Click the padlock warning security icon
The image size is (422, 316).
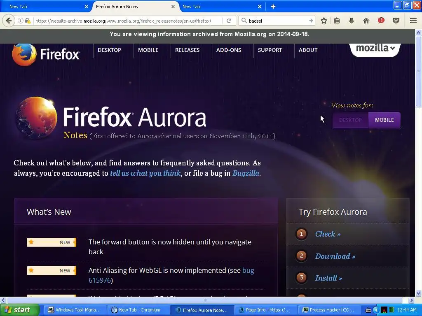[28, 21]
